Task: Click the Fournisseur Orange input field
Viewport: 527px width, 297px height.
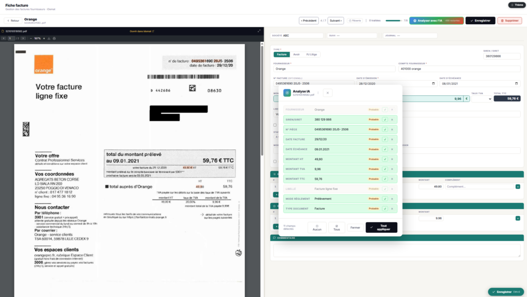Action: click(334, 69)
